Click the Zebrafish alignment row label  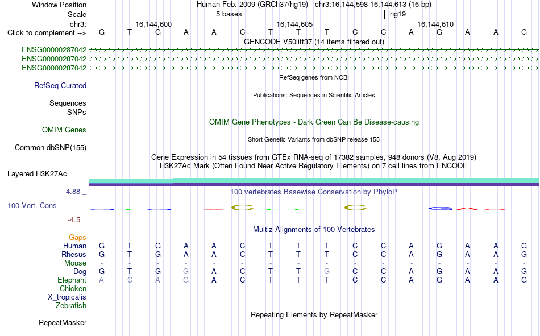71,306
